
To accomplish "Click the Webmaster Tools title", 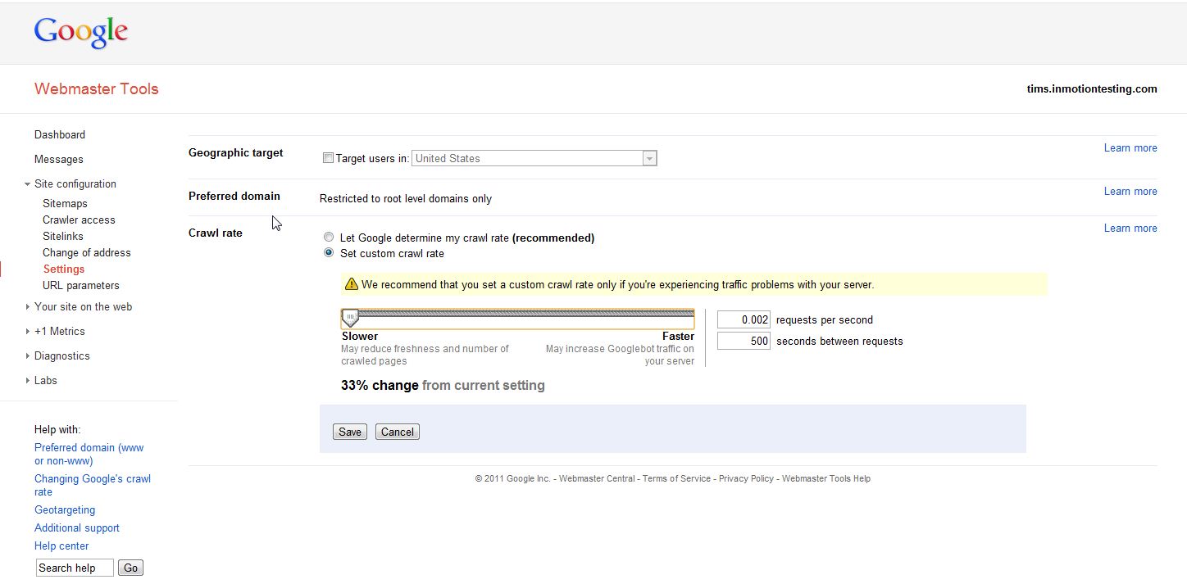I will (x=97, y=88).
